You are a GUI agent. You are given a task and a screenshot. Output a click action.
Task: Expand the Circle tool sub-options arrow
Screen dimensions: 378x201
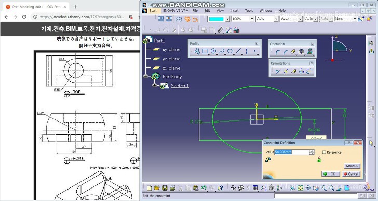(x=217, y=54)
